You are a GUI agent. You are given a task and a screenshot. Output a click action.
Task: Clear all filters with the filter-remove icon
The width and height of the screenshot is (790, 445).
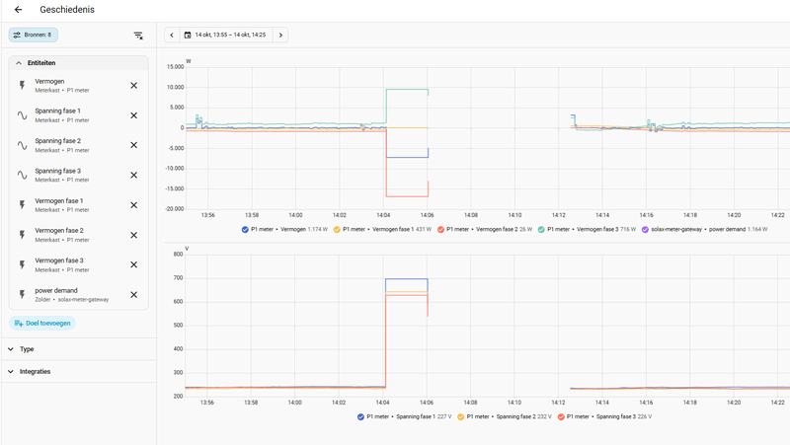pos(138,36)
